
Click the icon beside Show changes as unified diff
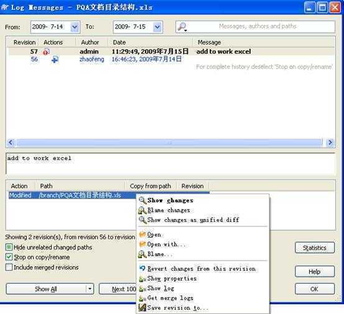pyautogui.click(x=142, y=220)
